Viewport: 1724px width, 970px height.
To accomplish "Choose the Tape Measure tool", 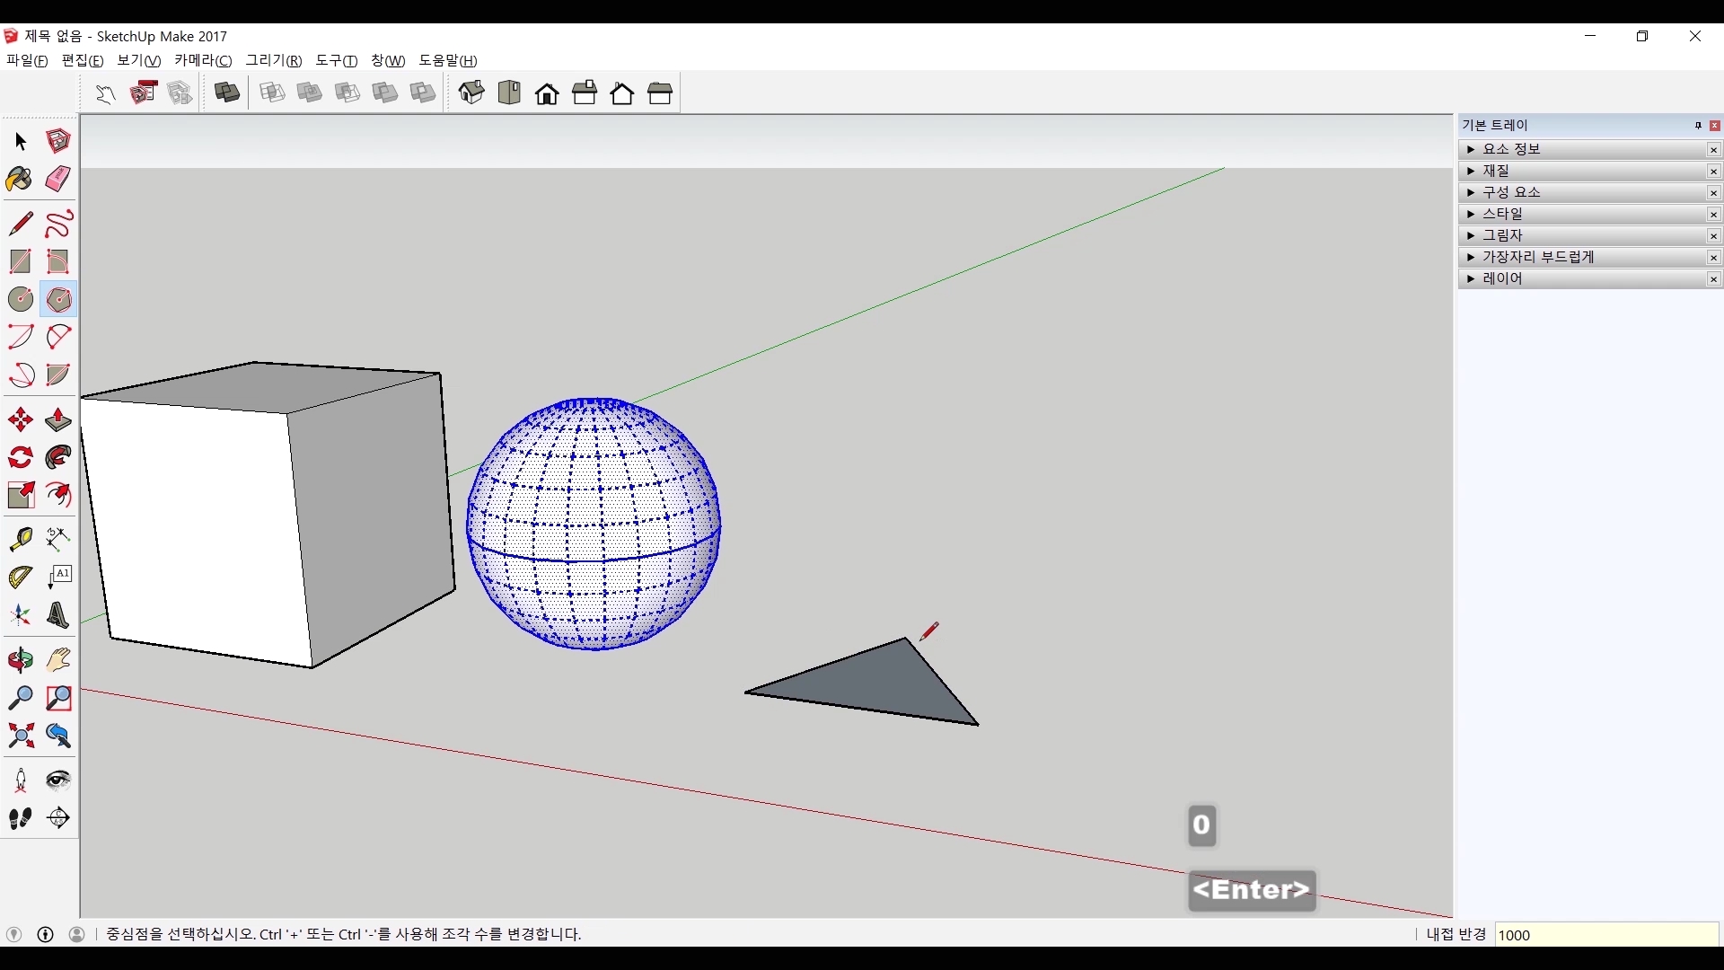I will [20, 539].
